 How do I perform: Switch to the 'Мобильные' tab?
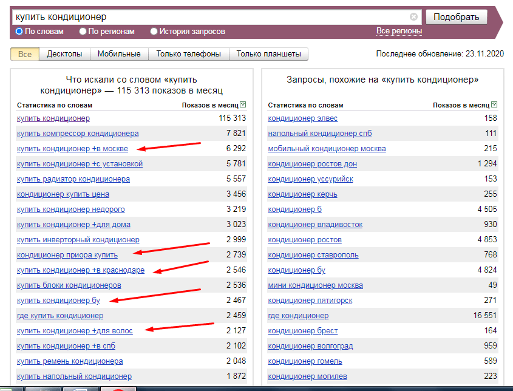coord(119,54)
